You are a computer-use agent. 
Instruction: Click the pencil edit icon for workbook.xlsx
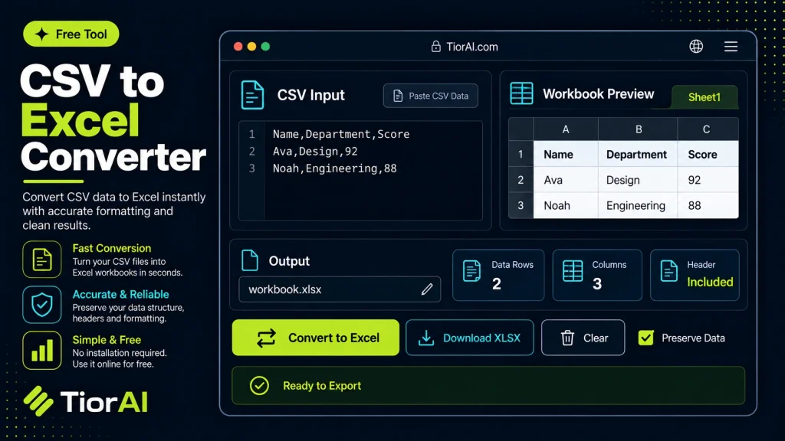(426, 289)
